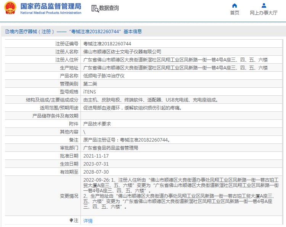Open the 网上办事大厅 navigation item
This screenshot has width=286, height=227.
tap(264, 13)
